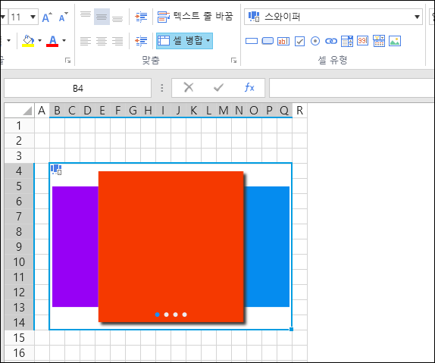Select the text input cell type icon
Viewport: 435px width, 363px height.
283,42
